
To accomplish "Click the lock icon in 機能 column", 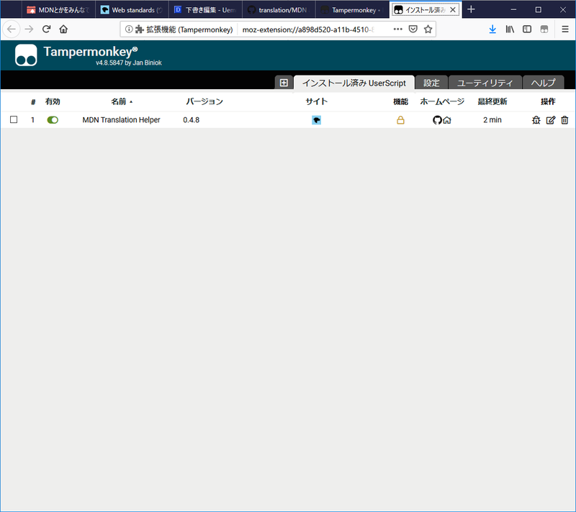I will tap(400, 120).
